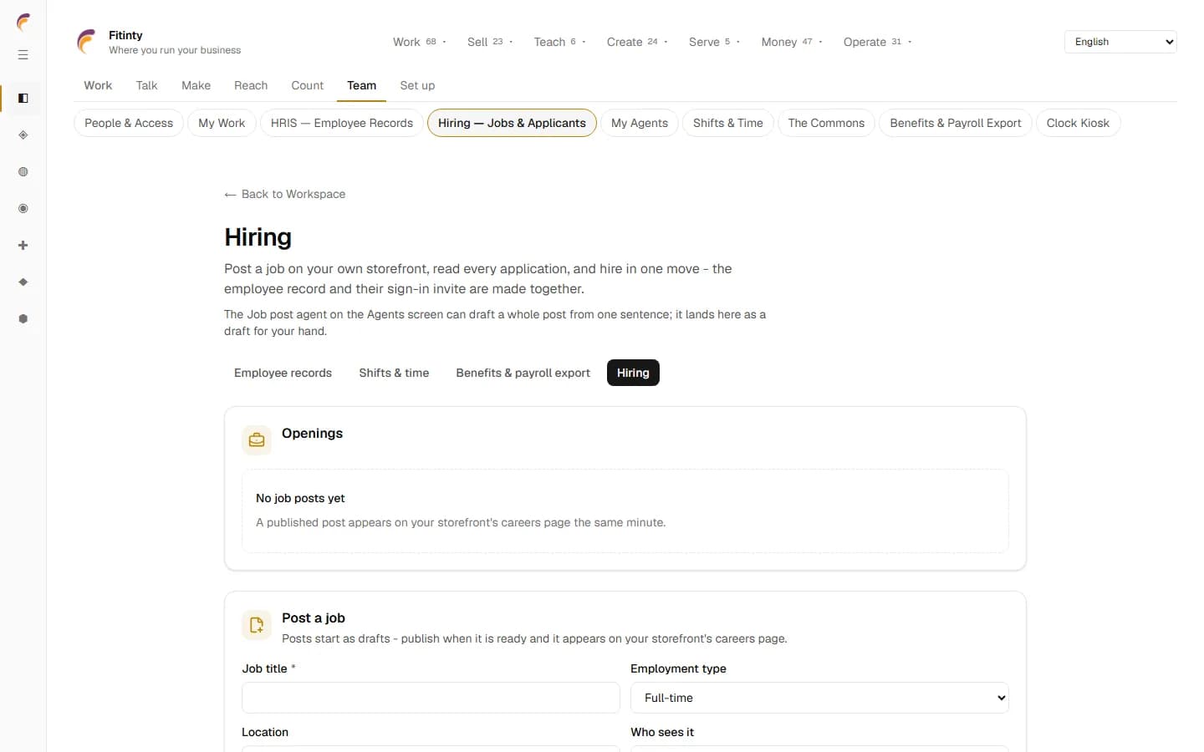Open People & Access pill
Screen dimensions: 1204x752
point(129,123)
